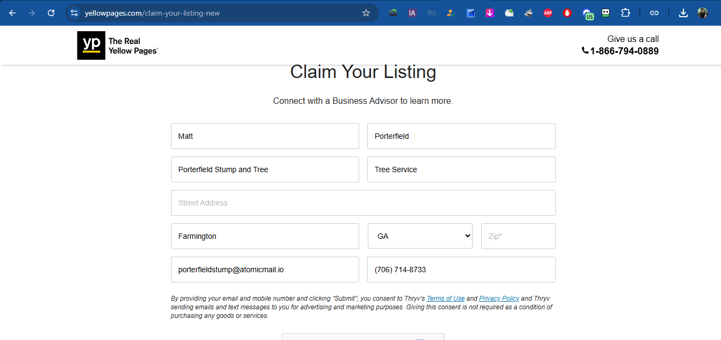This screenshot has width=721, height=340.
Task: Click the chain link icon in toolbar
Action: [x=654, y=13]
